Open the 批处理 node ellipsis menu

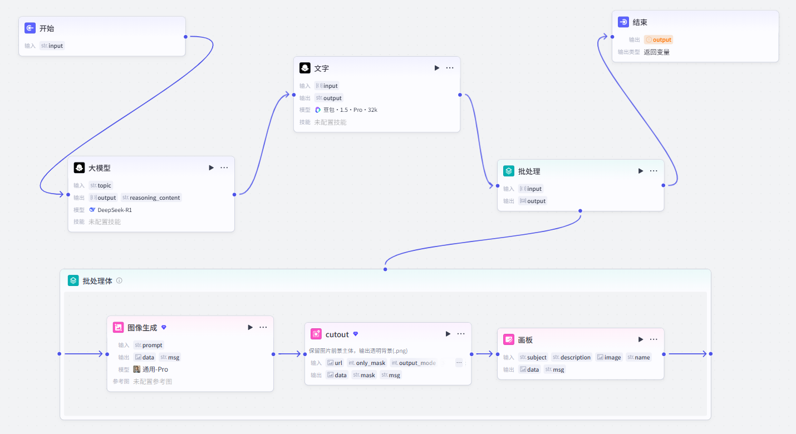point(653,171)
